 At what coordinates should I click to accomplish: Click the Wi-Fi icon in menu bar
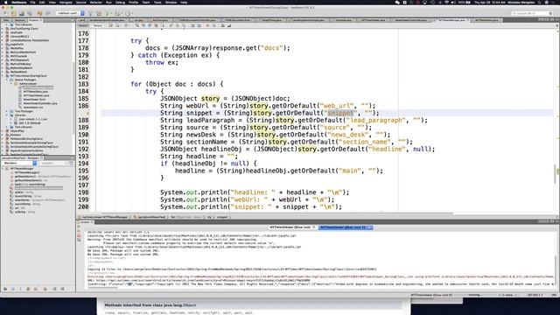(x=447, y=3)
